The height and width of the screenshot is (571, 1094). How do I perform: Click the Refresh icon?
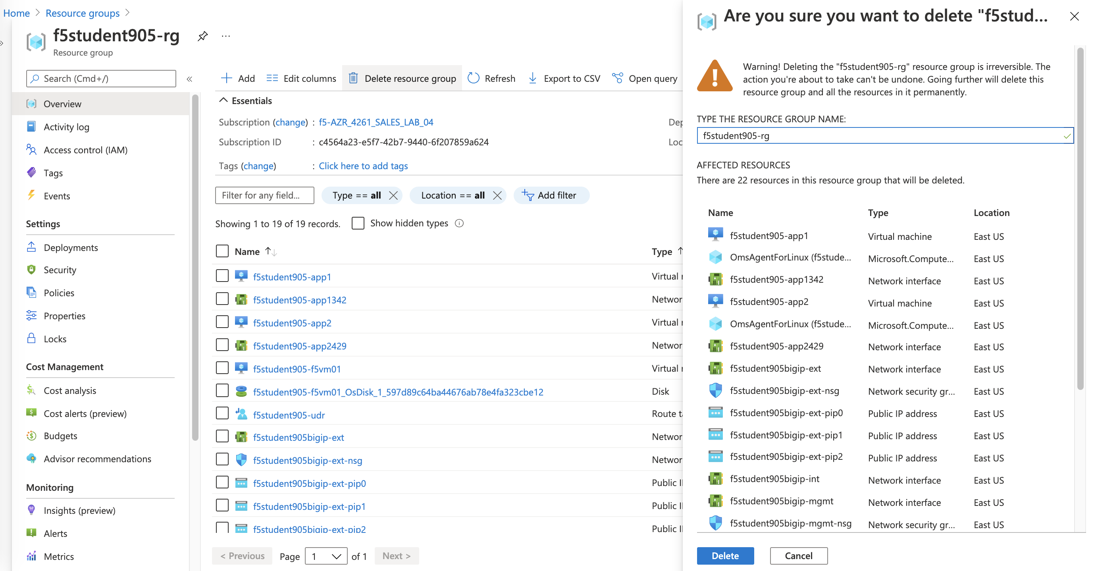click(473, 78)
